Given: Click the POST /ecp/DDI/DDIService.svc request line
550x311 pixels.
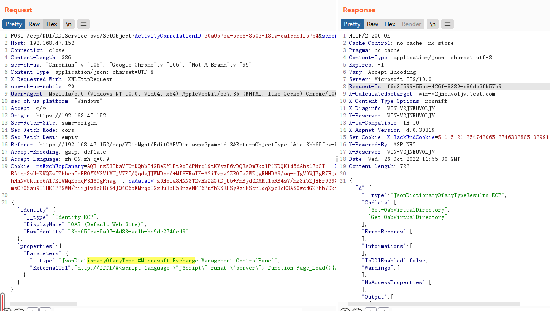Looking at the screenshot, I should pyautogui.click(x=173, y=36).
